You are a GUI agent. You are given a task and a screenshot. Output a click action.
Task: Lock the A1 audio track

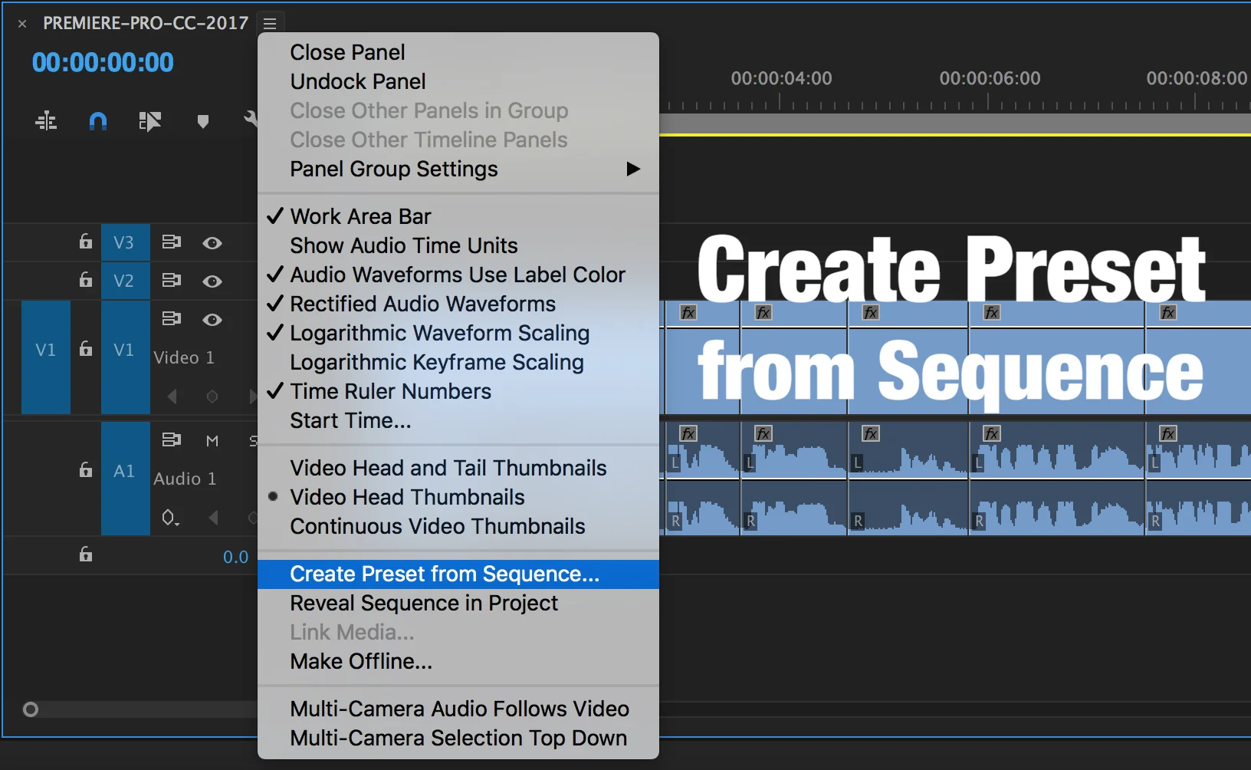coord(85,470)
